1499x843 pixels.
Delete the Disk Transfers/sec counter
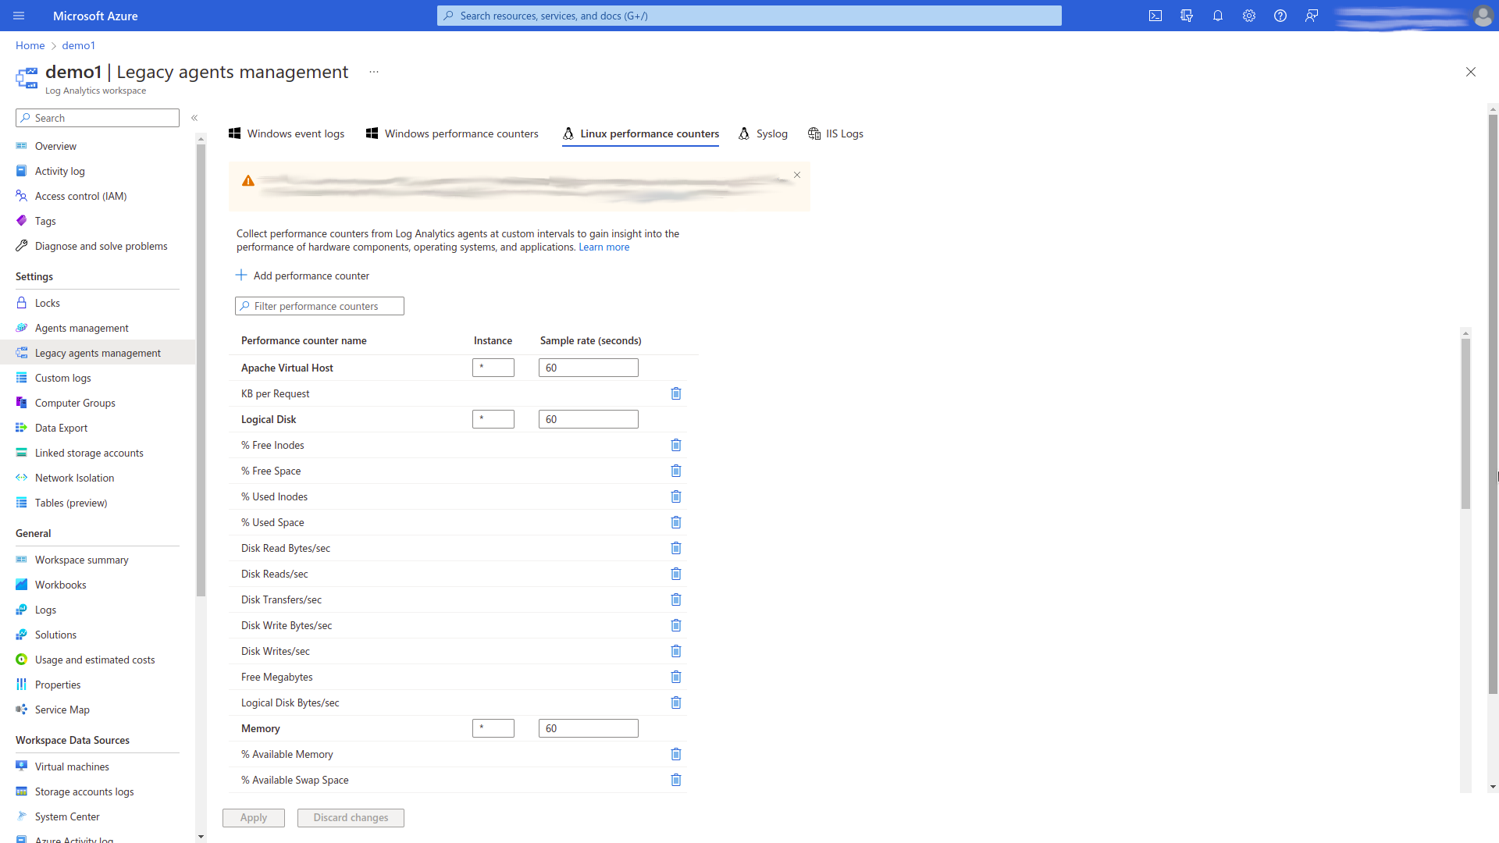tap(676, 599)
